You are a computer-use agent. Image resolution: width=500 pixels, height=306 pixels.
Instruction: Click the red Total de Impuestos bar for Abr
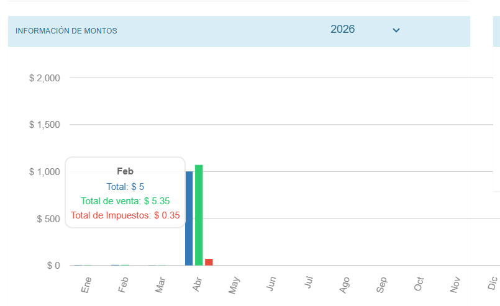point(209,262)
